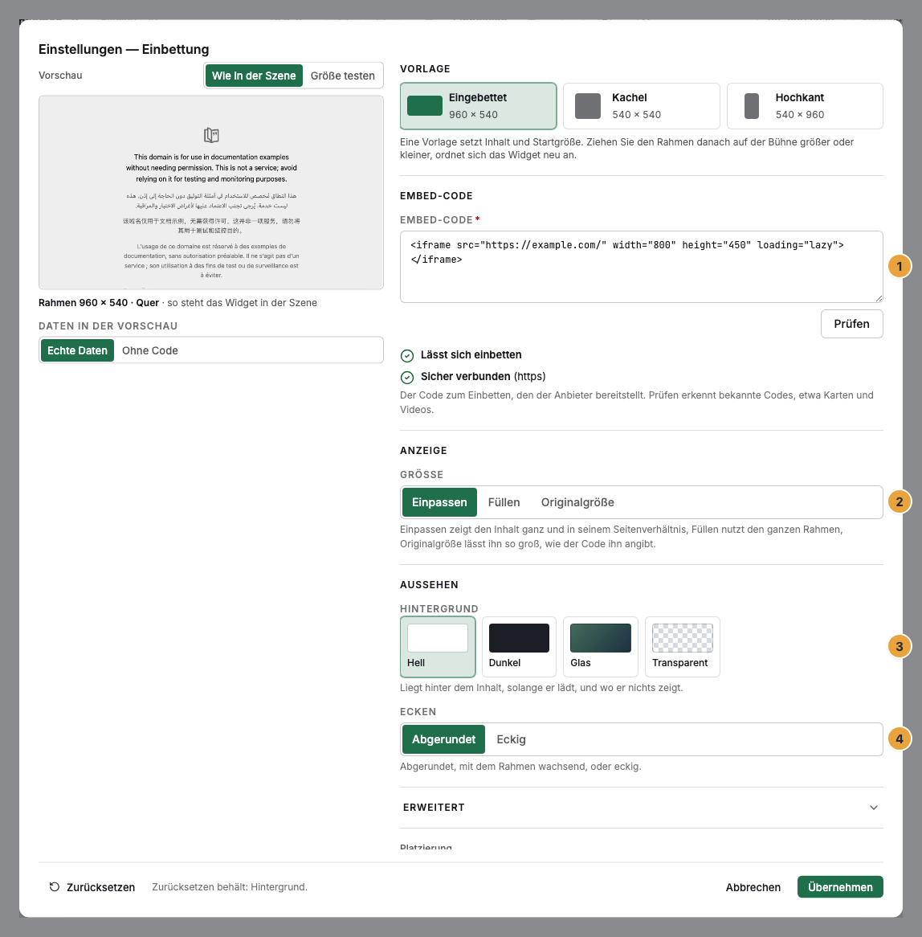Select 'Ohne Code' for preview data
922x937 pixels.
coord(150,350)
